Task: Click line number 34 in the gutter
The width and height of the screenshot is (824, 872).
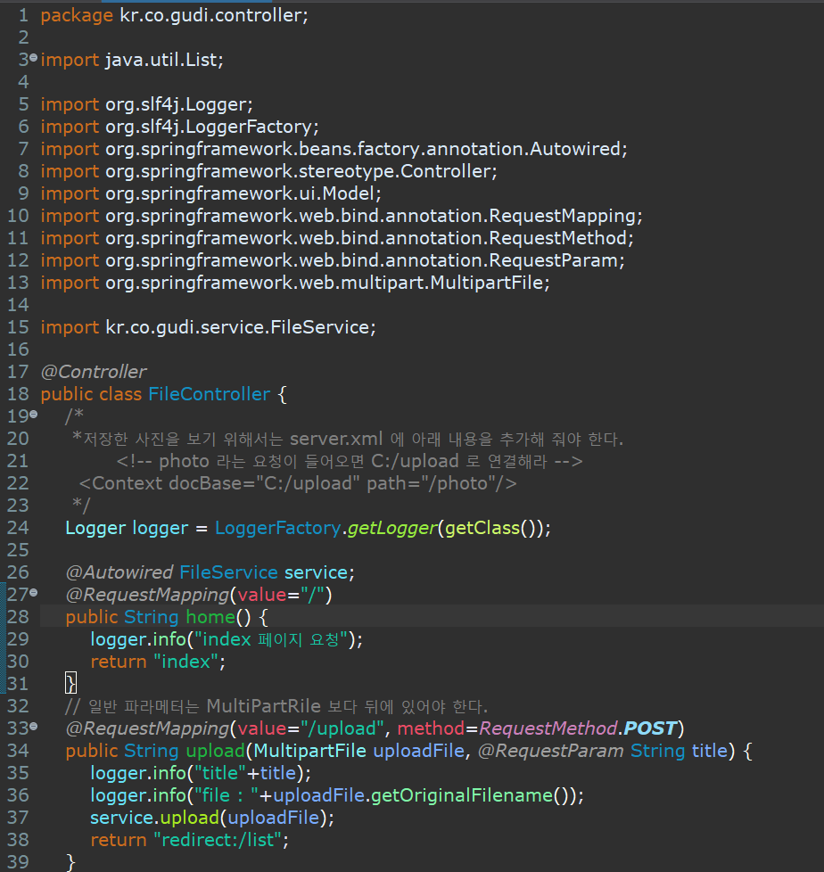Action: (x=19, y=751)
